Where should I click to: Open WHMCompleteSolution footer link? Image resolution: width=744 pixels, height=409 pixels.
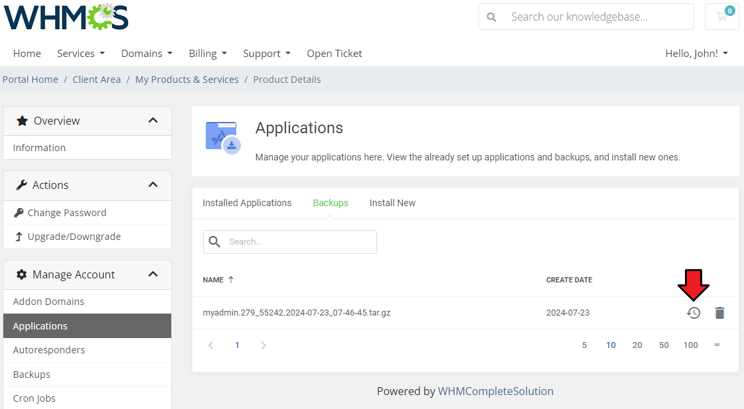[495, 391]
